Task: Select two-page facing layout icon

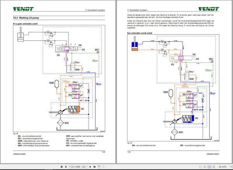Action: 209,167
